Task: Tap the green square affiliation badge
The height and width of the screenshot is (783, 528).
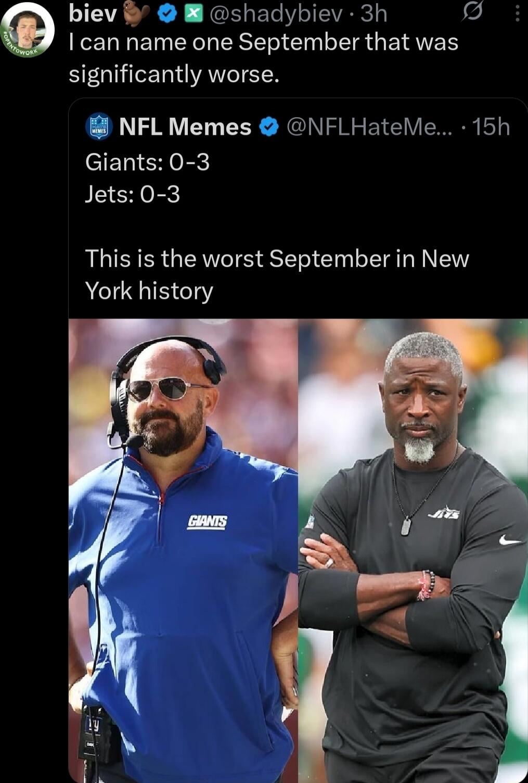Action: click(x=194, y=15)
